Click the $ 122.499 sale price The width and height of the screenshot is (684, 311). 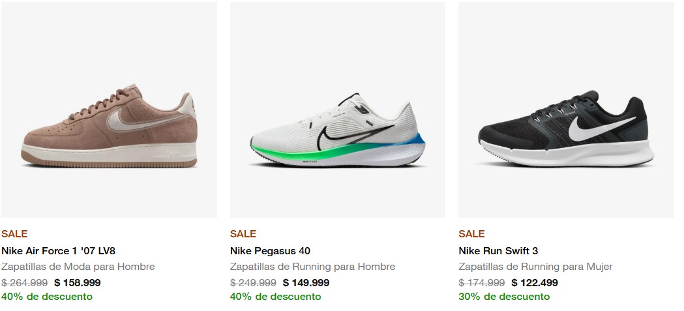point(535,282)
